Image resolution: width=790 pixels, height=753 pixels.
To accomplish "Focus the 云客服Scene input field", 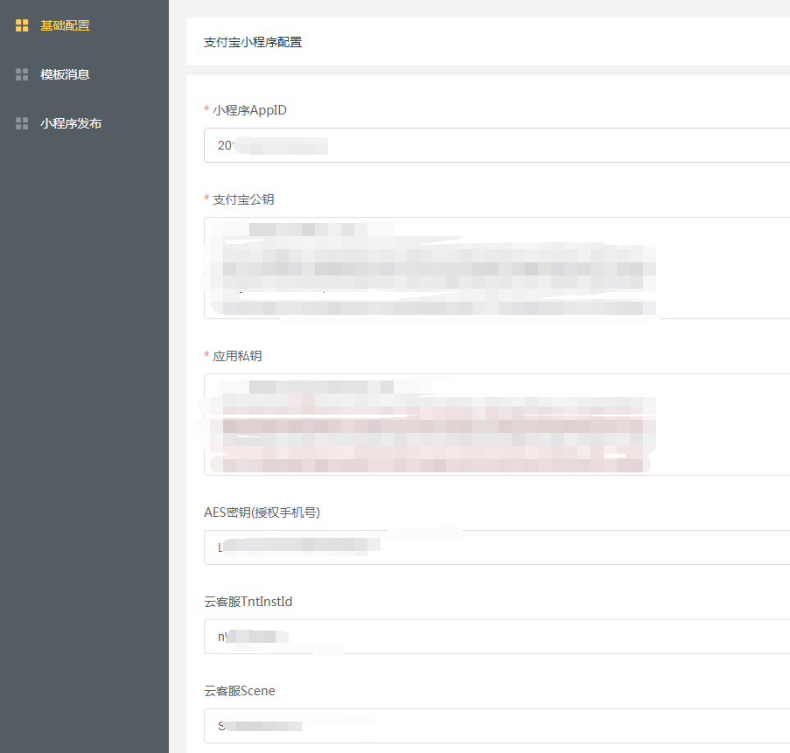I will point(497,726).
